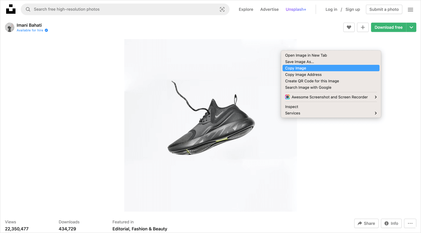Like the photo with heart icon
This screenshot has height=233, width=421.
349,27
